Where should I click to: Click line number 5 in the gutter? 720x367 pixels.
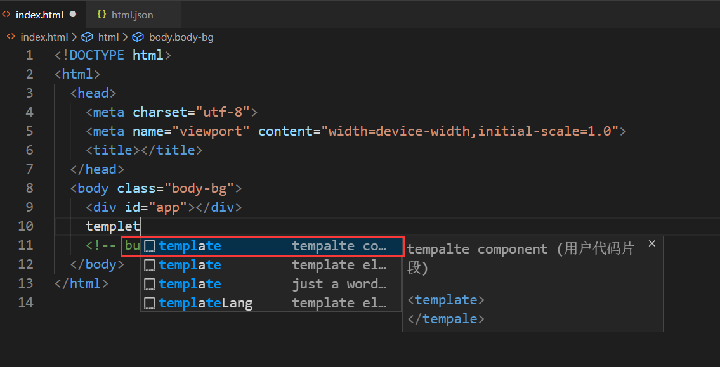[x=29, y=132]
